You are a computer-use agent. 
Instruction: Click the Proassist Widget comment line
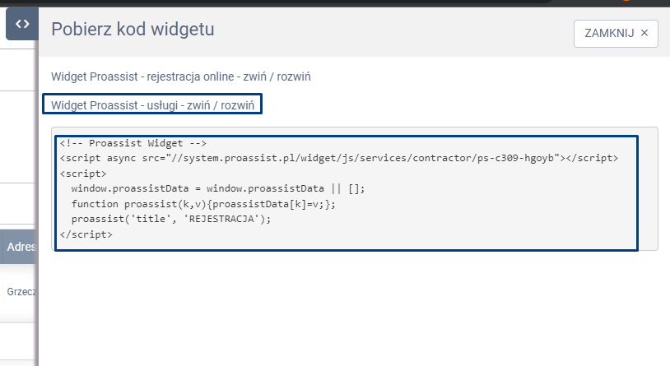coord(133,143)
